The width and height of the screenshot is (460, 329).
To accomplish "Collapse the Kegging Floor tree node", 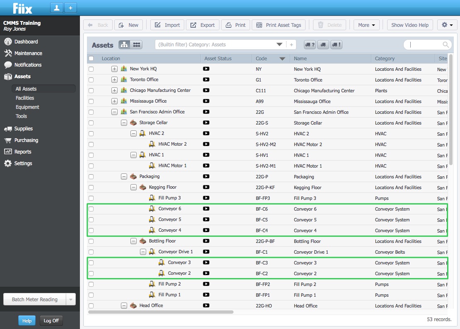I will coord(133,187).
